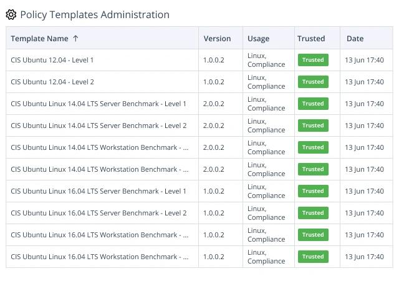The image size is (399, 281).
Task: Click version 1.0.0.2 of CIS Ubuntu 12.04 - Level 1
Action: [214, 60]
